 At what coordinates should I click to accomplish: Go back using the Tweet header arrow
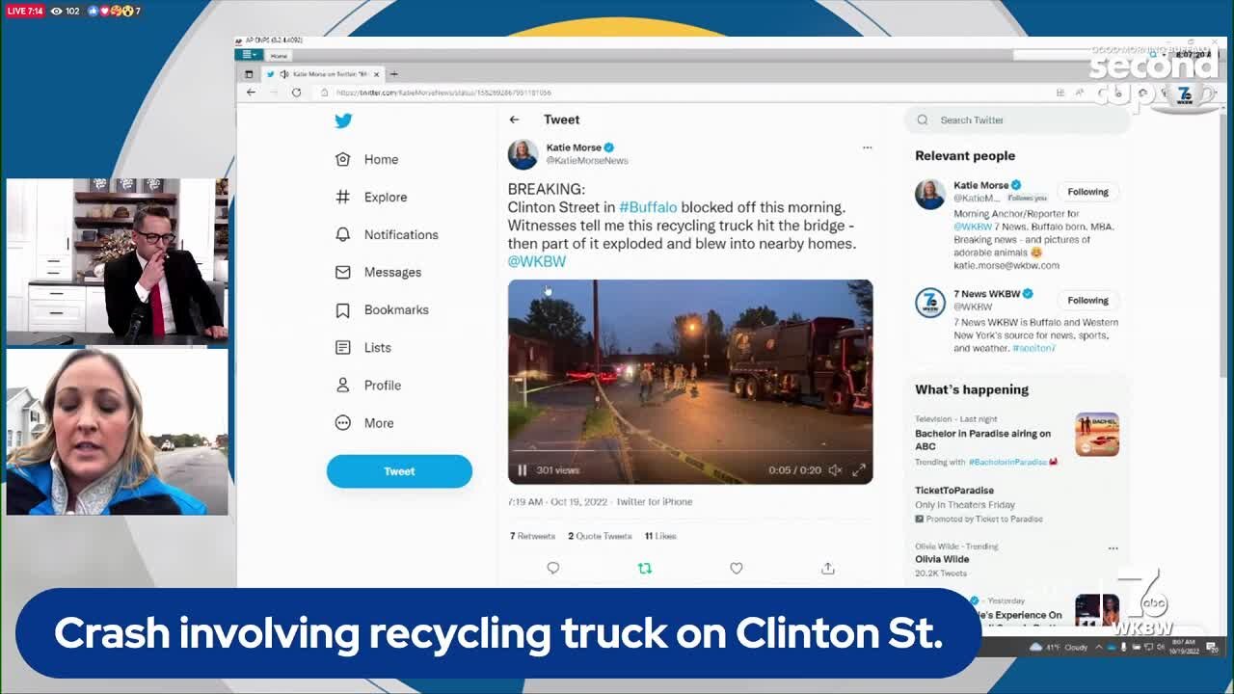coord(514,120)
